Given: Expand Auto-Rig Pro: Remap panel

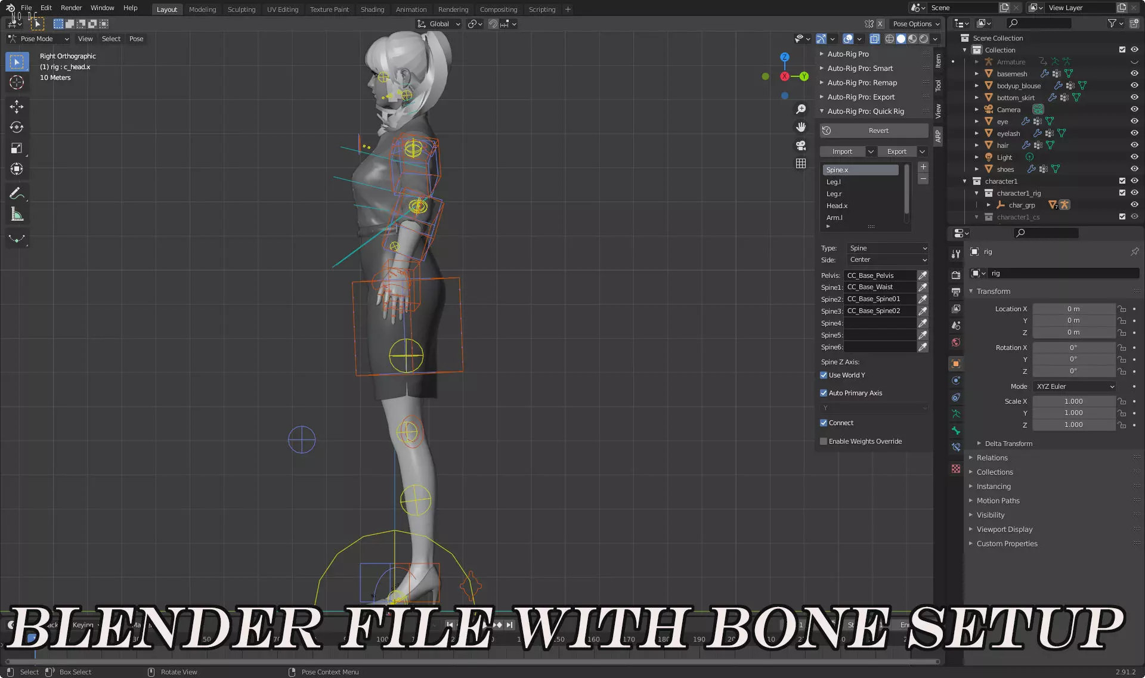Looking at the screenshot, I should click(x=862, y=83).
